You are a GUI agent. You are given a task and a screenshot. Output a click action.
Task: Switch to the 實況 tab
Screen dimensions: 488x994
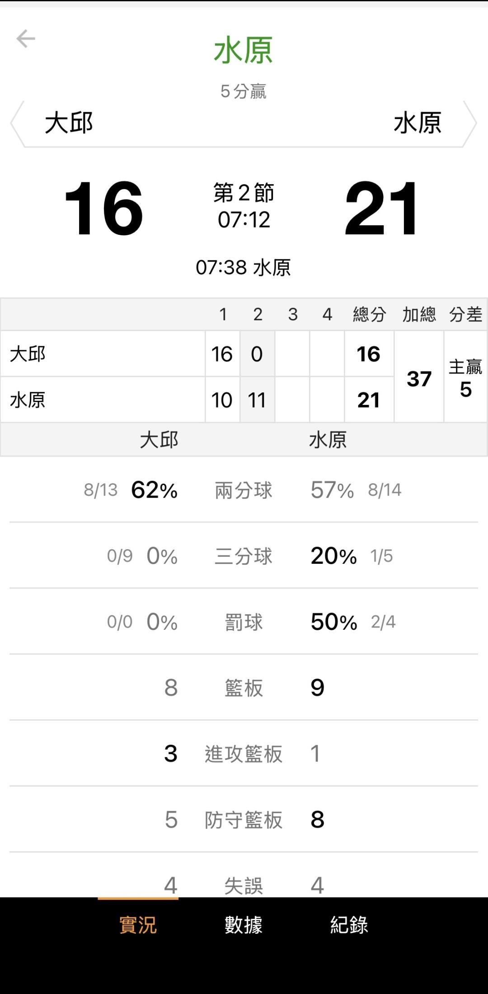point(138,925)
